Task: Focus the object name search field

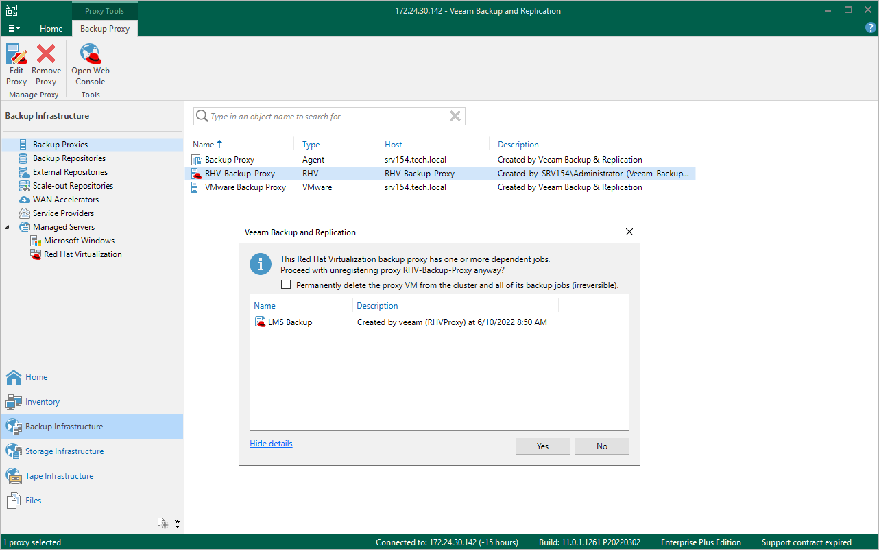Action: [x=329, y=117]
